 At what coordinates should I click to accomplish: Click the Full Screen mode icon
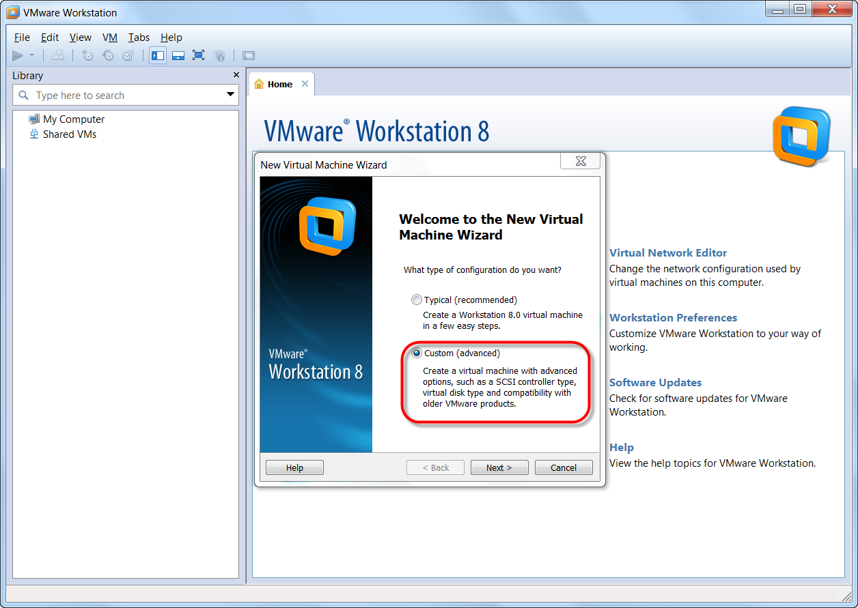tap(199, 55)
